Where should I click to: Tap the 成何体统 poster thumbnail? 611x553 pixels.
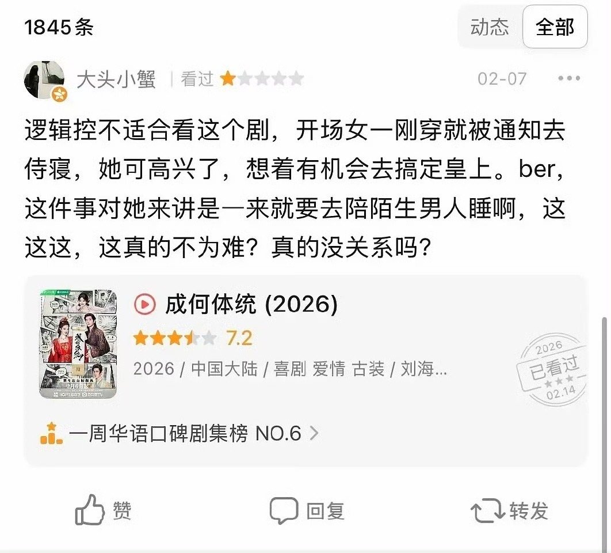(78, 344)
